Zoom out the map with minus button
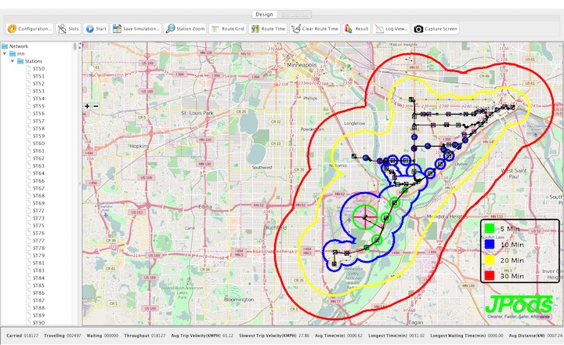564x345 pixels. pyautogui.click(x=96, y=106)
